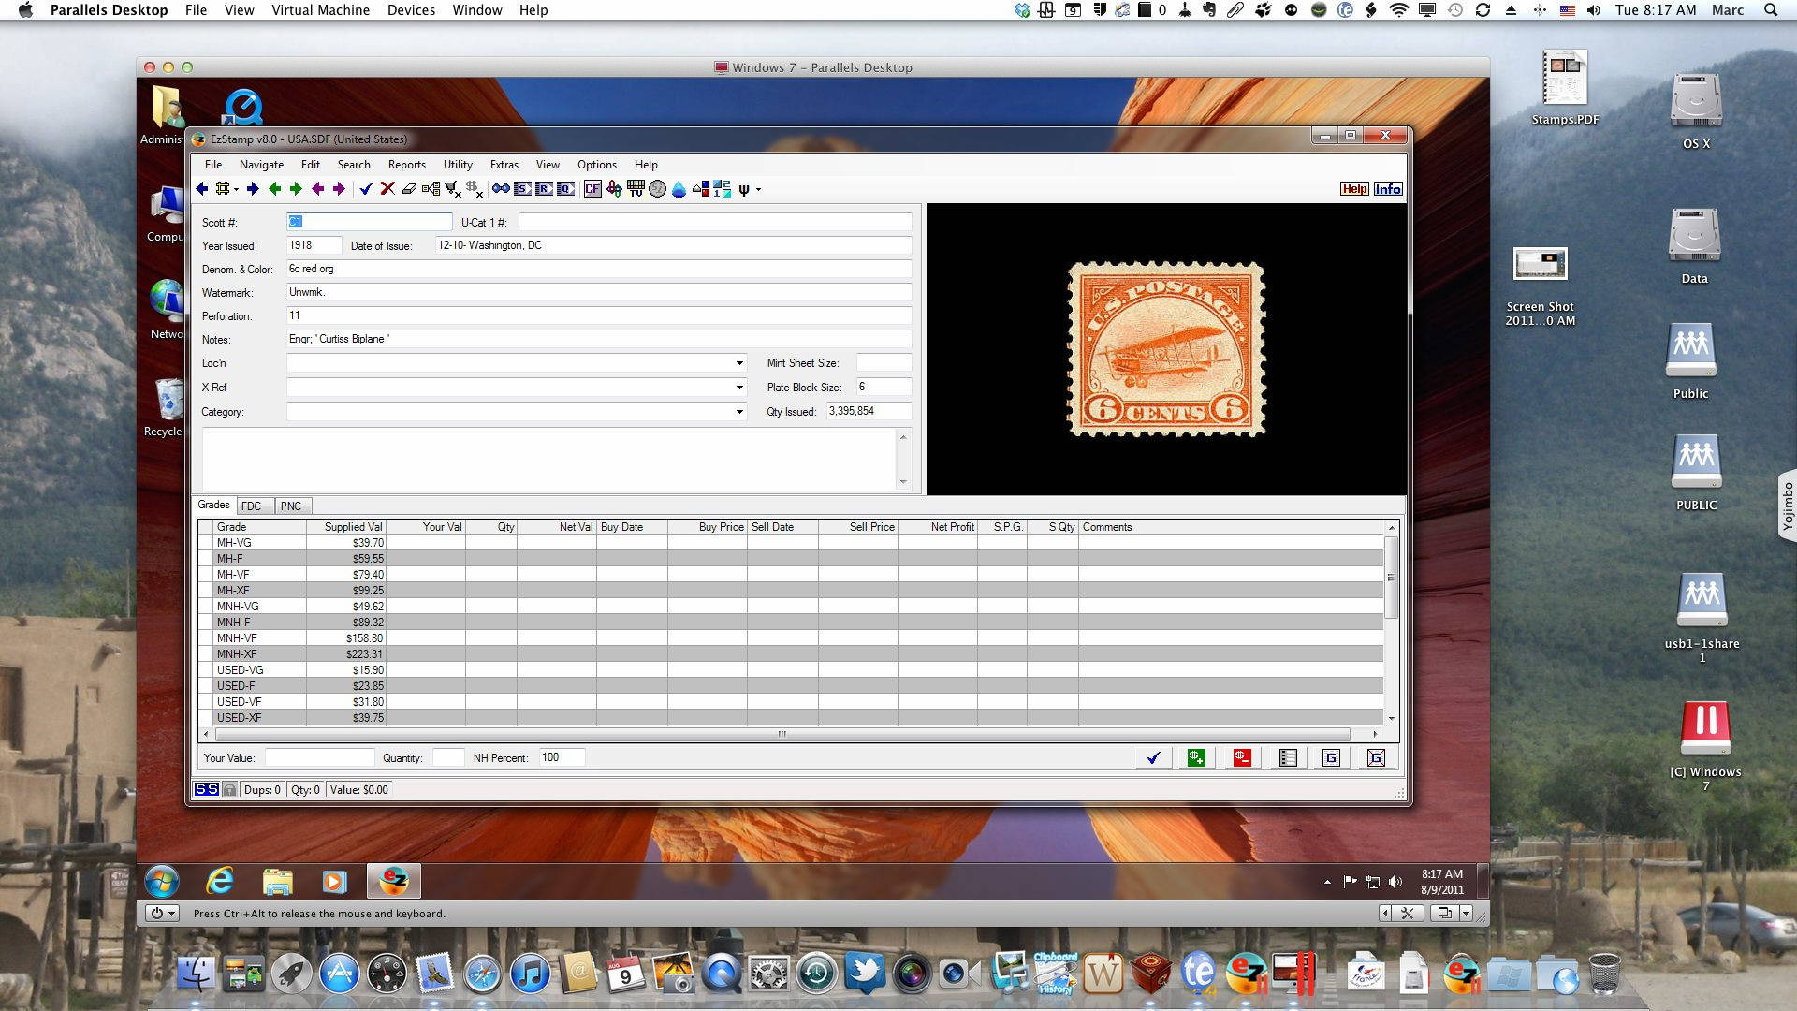1797x1011 pixels.
Task: Click the grades table vertical scrollbar
Action: pyautogui.click(x=1392, y=623)
